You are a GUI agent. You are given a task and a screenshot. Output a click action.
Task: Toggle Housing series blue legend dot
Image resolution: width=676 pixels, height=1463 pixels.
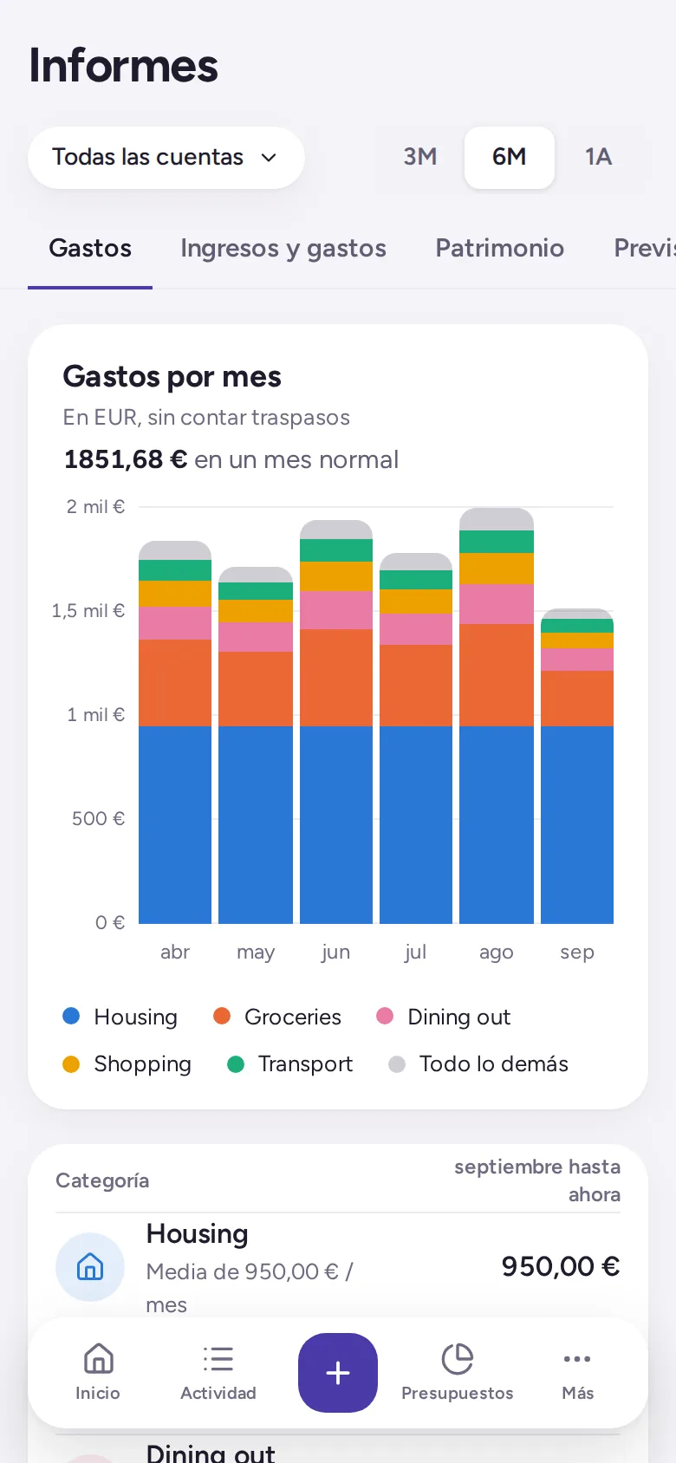tap(71, 1016)
